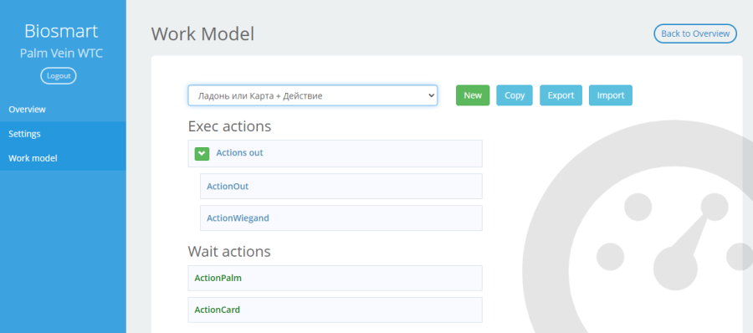753x333 pixels.
Task: Create a work model with New
Action: (x=473, y=95)
